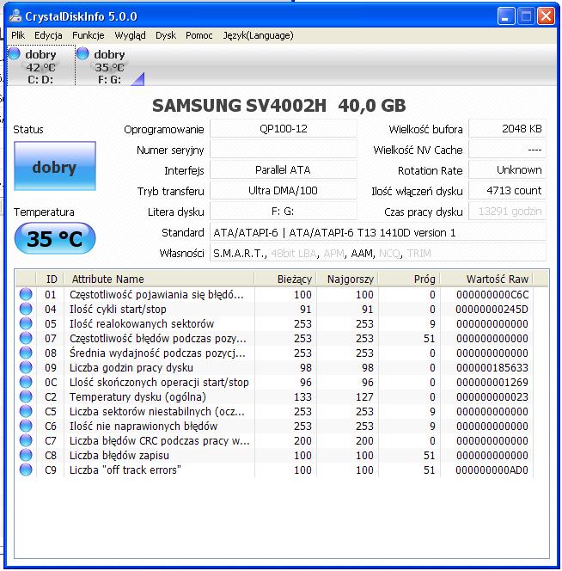Click the ATA/ATAPI-6 standard field
Image resolution: width=562 pixels, height=571 pixels.
378,232
